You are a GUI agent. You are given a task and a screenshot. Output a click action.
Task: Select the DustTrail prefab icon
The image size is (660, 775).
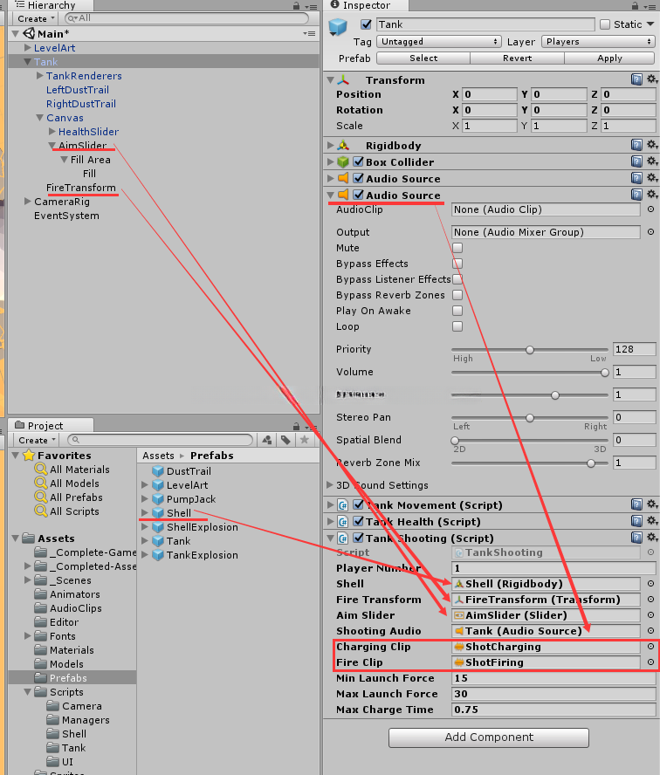point(158,471)
